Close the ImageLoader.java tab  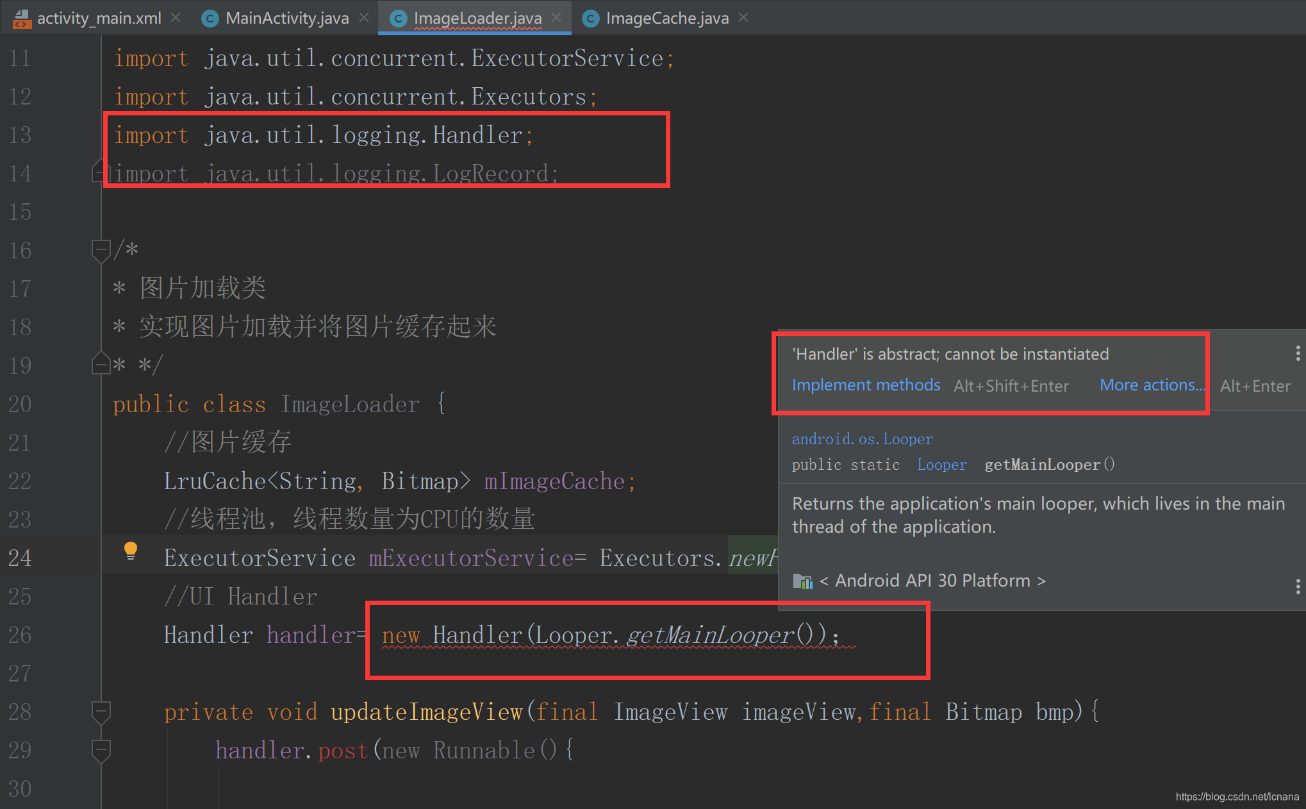coord(556,18)
